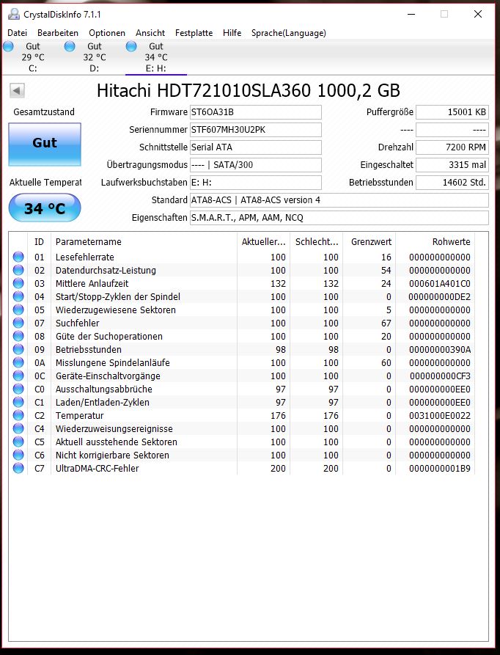
Task: Click status icon of UltraDMA-CRC-Fehler row
Action: click(18, 468)
